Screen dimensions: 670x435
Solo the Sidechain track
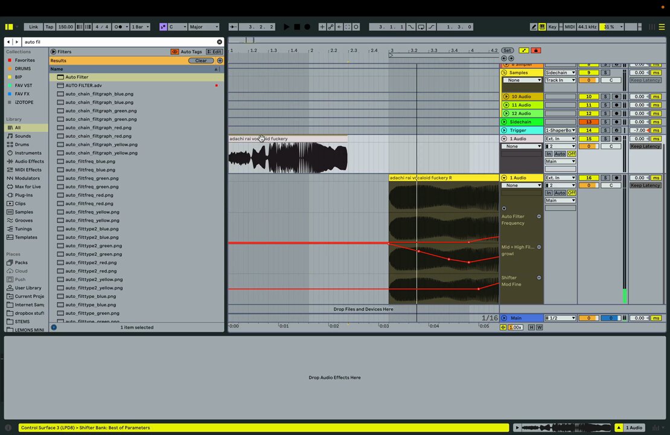tap(605, 122)
